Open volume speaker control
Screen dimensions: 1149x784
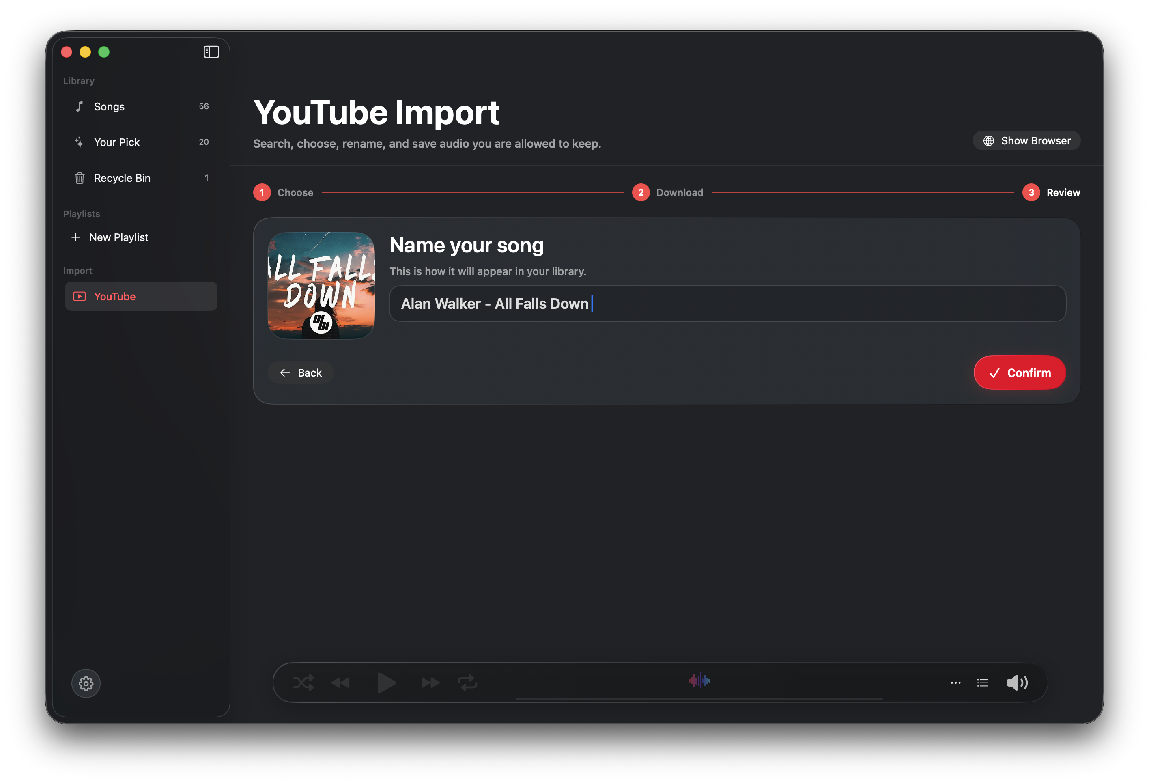point(1017,683)
